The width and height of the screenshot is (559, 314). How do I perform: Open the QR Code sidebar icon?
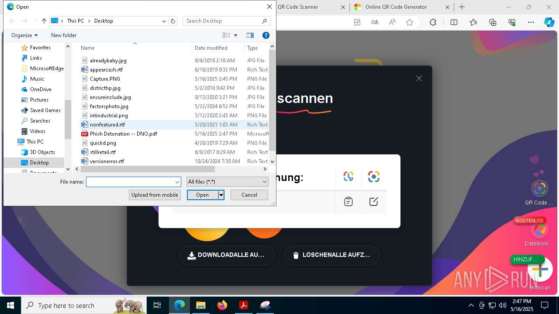click(540, 188)
